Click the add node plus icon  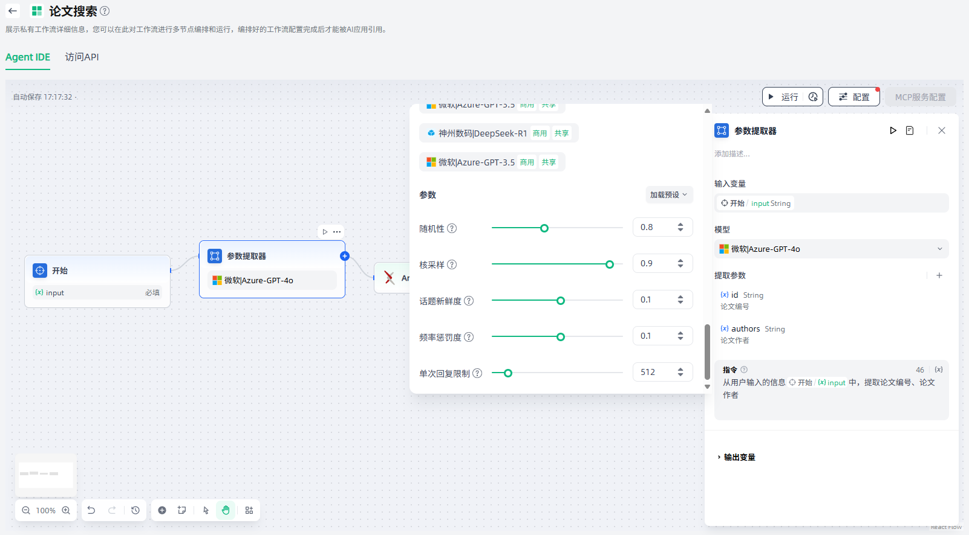coord(162,510)
